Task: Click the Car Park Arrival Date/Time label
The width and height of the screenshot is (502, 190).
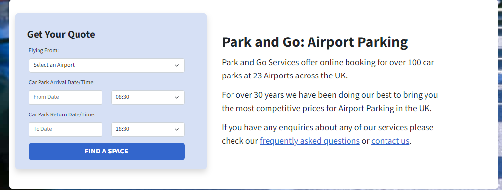Action: click(x=62, y=82)
